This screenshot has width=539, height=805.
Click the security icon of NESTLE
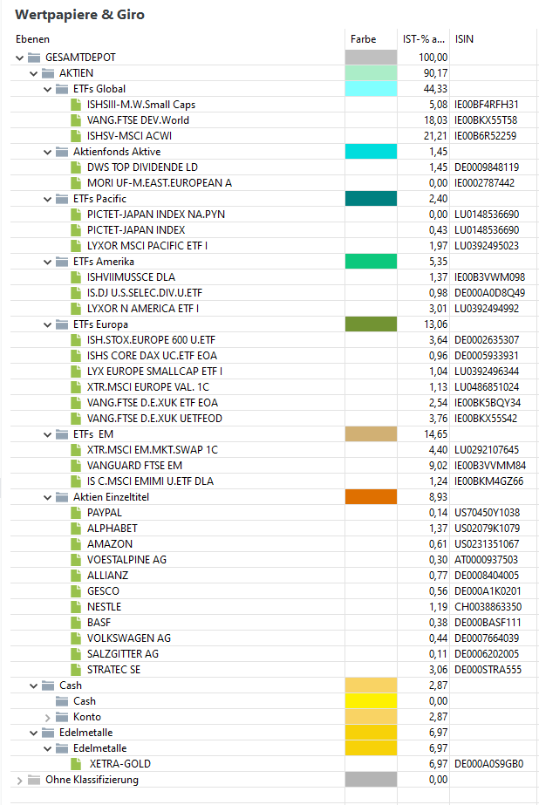coord(76,607)
